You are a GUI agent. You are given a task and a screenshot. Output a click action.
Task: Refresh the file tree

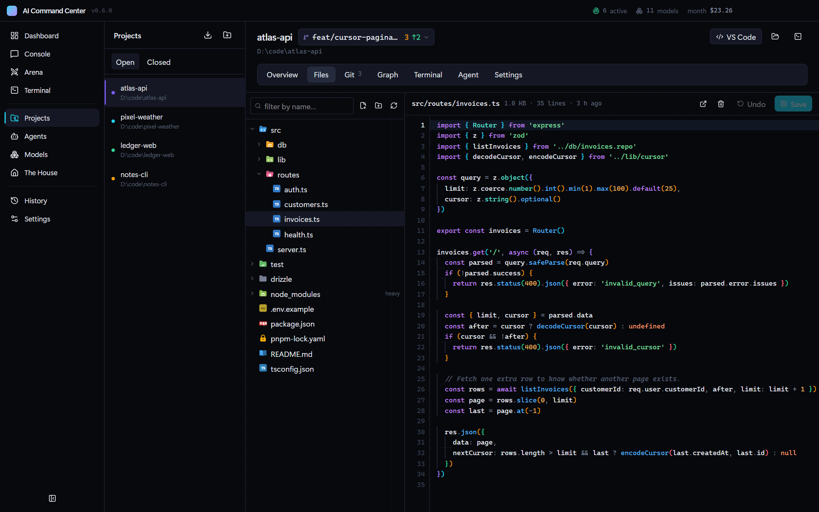(394, 106)
